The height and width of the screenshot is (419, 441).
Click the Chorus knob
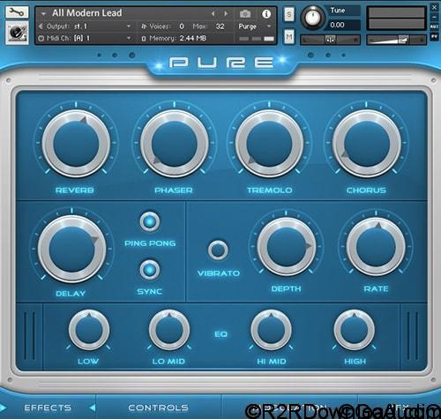click(367, 144)
